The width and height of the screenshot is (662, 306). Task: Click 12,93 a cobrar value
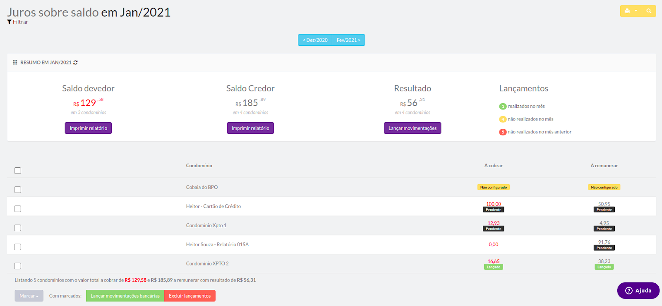(494, 223)
